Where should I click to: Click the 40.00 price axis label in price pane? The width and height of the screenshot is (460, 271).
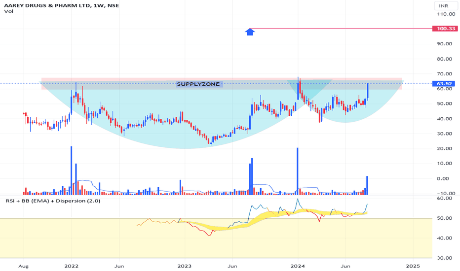444,119
